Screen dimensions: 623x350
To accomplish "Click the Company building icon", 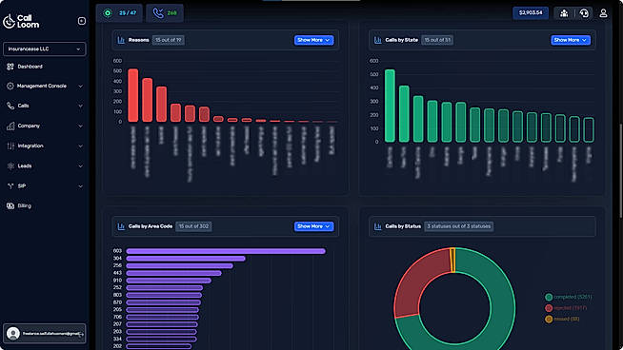I will click(10, 126).
